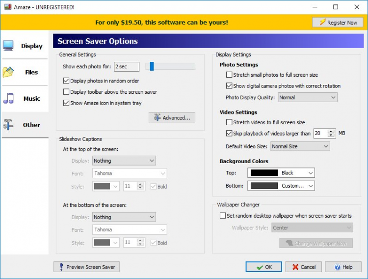368x279 pixels.
Task: Open the Default Video Size dropdown
Action: (300, 146)
